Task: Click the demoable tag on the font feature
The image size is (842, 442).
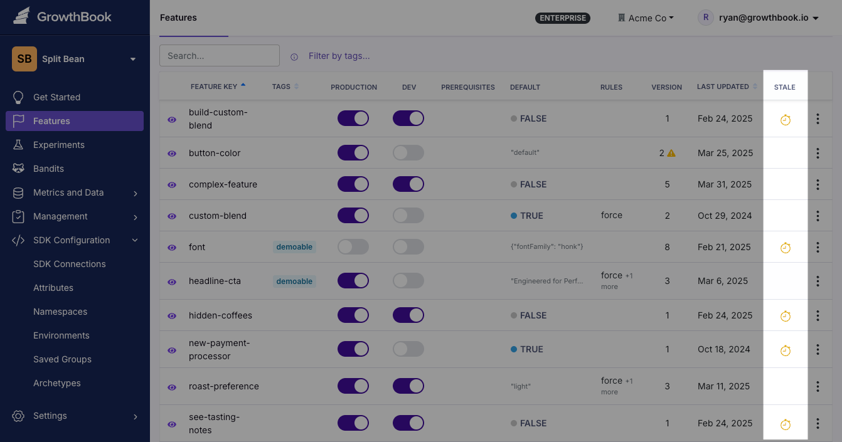Action: tap(294, 247)
